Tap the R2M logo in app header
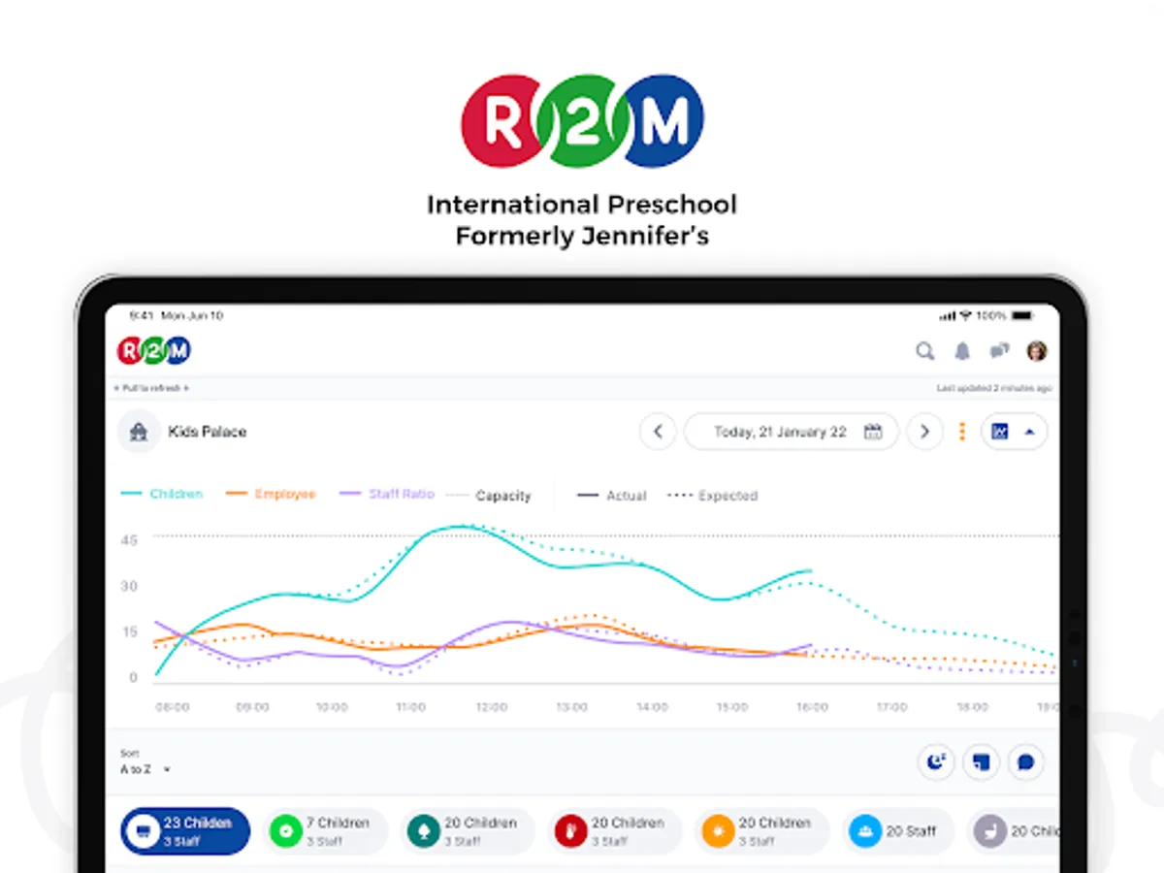 click(154, 351)
